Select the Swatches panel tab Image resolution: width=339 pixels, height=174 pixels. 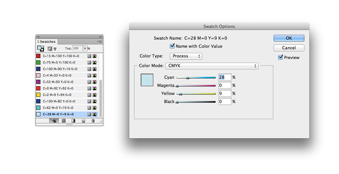pos(47,41)
